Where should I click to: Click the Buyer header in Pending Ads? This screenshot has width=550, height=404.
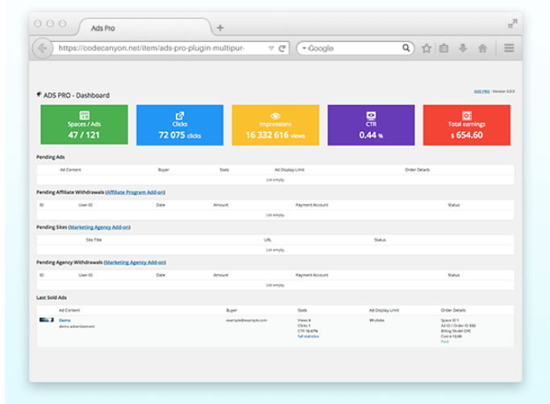coord(164,169)
